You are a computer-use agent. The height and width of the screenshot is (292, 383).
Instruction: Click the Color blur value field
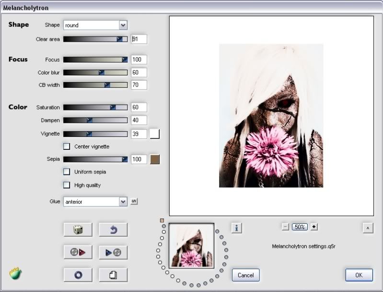[139, 73]
